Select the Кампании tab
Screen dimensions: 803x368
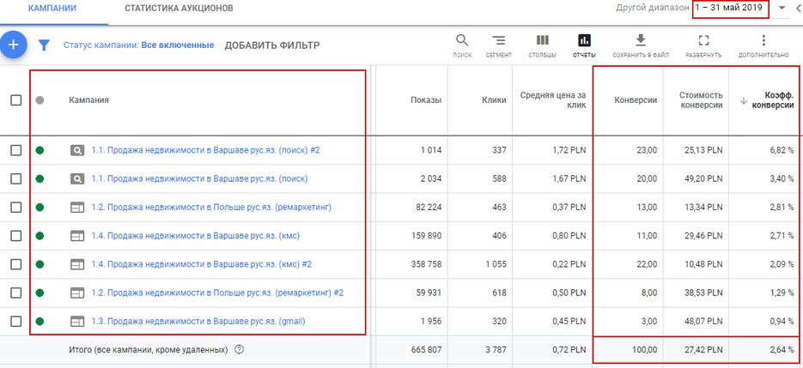(x=52, y=9)
